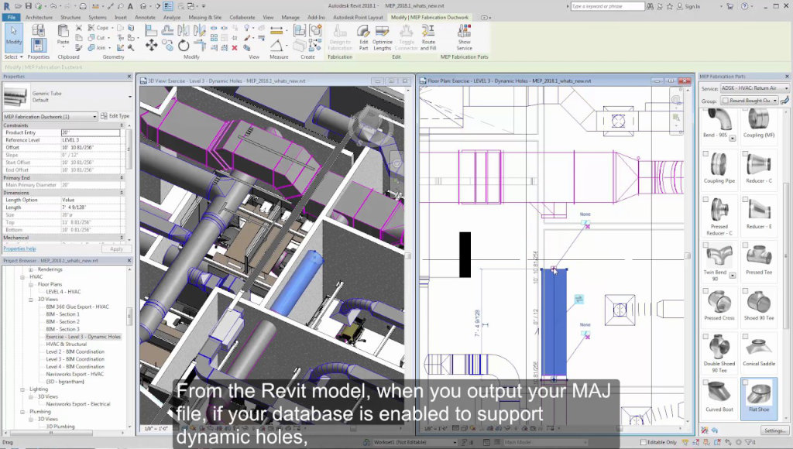The image size is (793, 449).
Task: Open the Service dropdown
Action: (754, 88)
